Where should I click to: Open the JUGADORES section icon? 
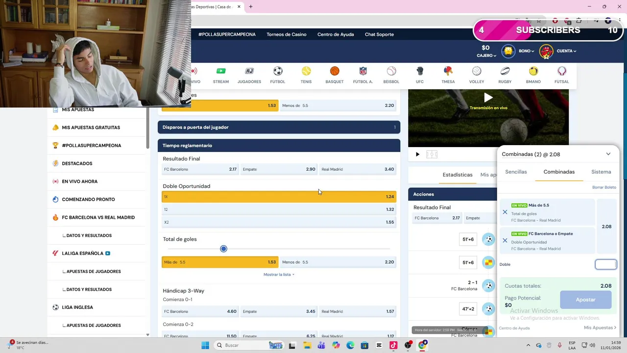click(249, 75)
